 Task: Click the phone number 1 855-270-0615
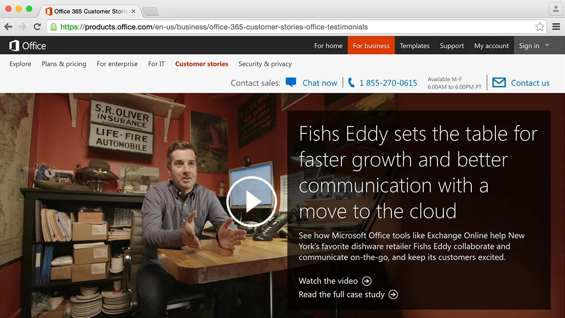[x=388, y=83]
